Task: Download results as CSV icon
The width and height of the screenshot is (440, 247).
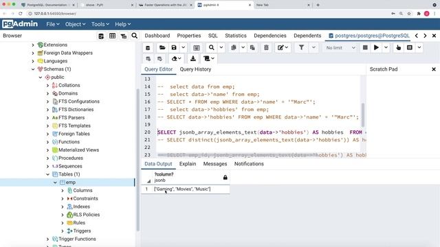Action: [x=193, y=58]
